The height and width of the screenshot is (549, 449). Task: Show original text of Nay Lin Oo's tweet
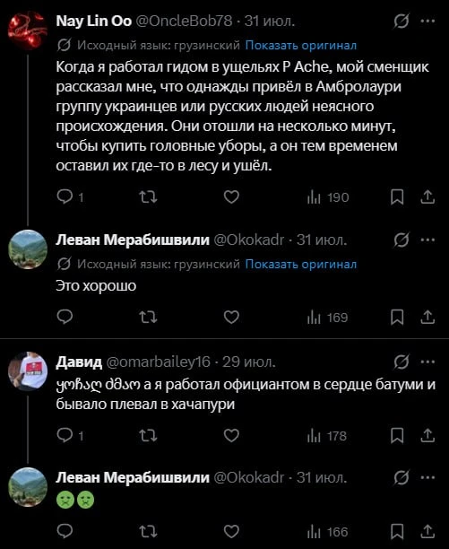(301, 46)
